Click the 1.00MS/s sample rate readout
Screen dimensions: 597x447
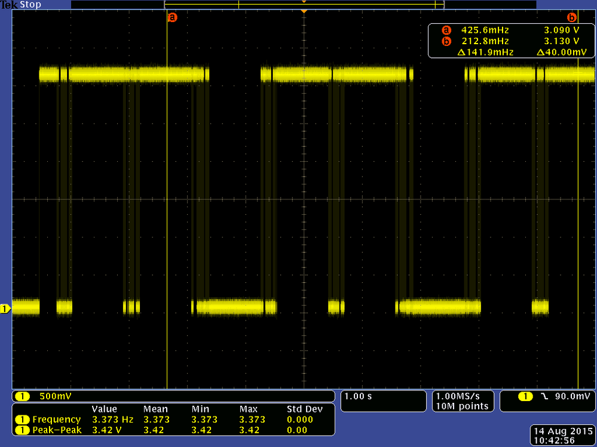[458, 396]
